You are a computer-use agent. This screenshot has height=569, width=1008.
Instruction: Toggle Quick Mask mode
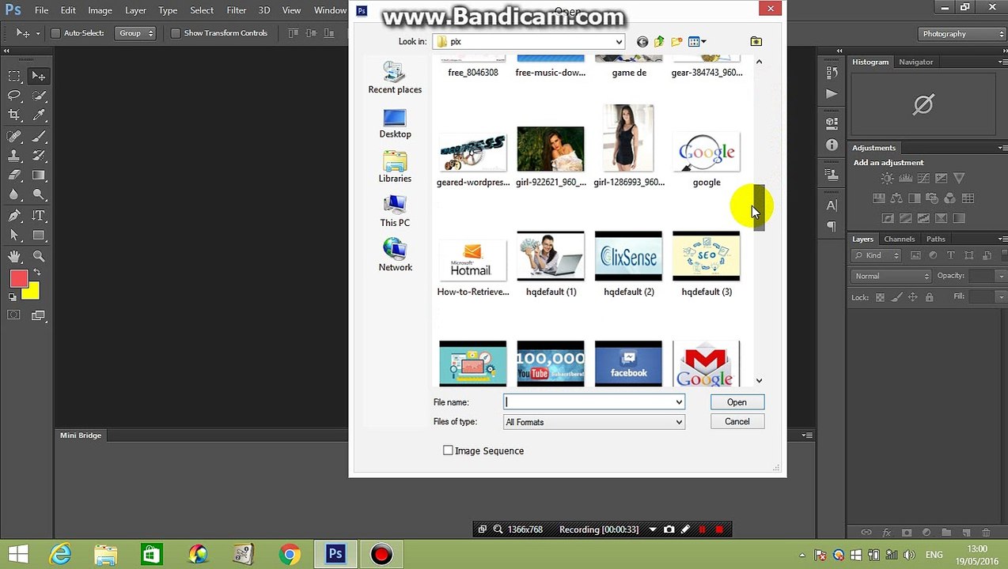coord(14,315)
